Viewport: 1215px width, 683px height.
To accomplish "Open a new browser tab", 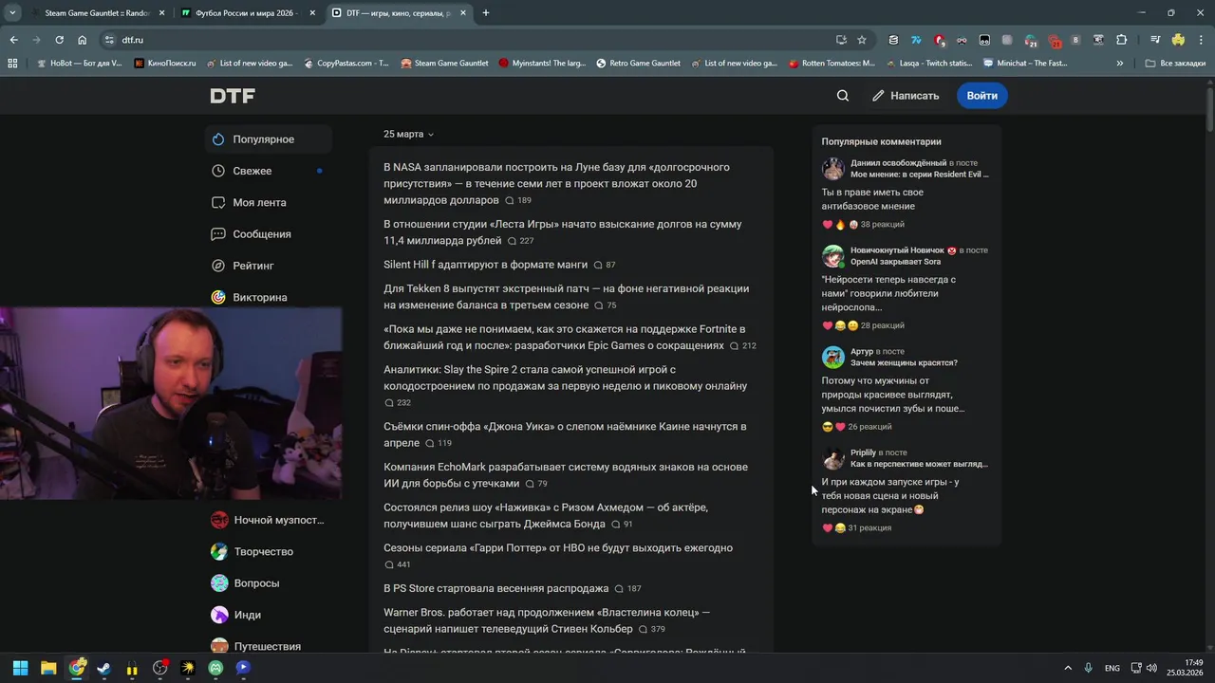I will tap(486, 13).
